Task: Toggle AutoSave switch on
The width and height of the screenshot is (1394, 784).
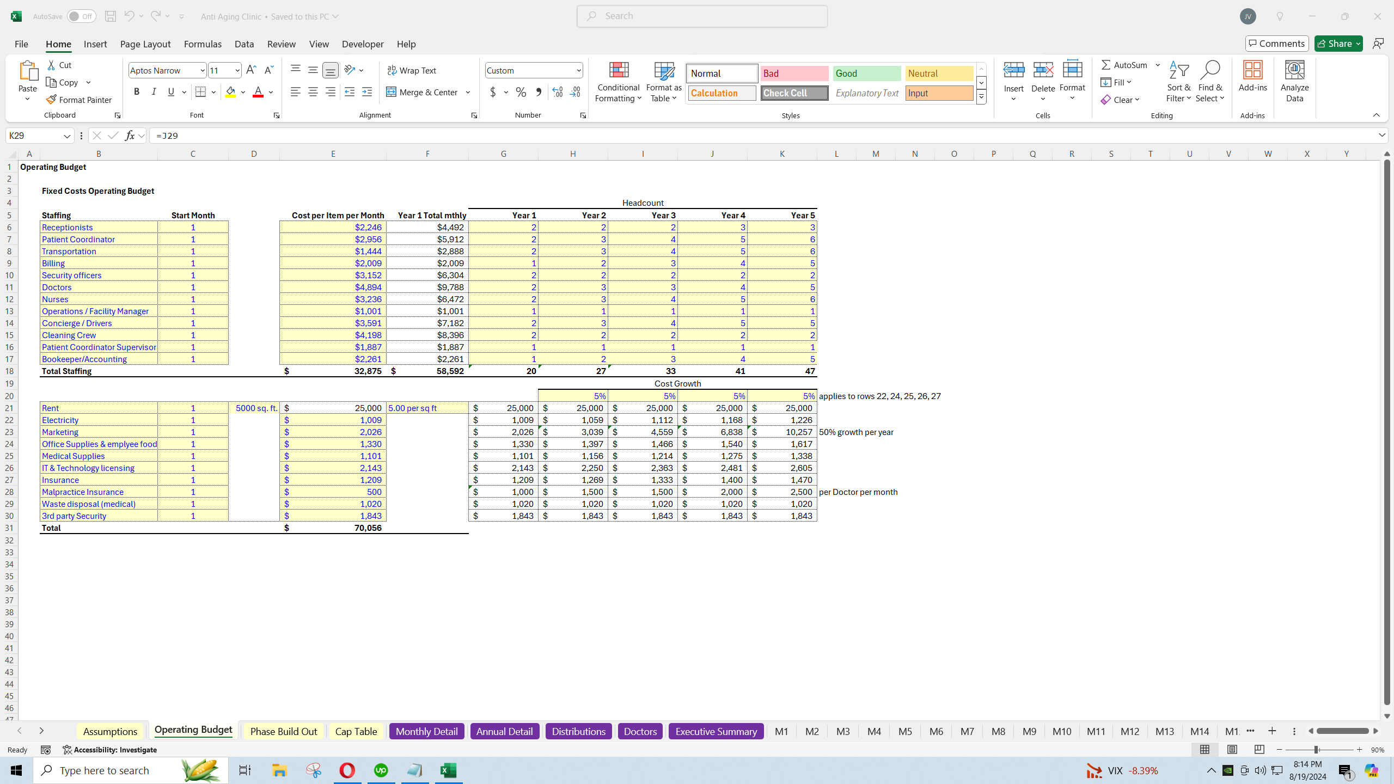Action: (x=81, y=16)
